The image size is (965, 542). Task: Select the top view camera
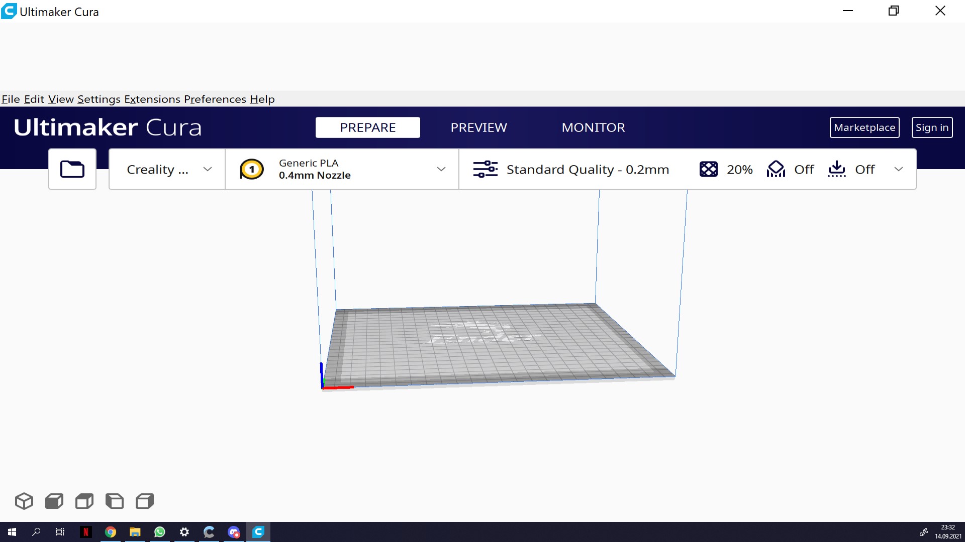[x=84, y=501]
